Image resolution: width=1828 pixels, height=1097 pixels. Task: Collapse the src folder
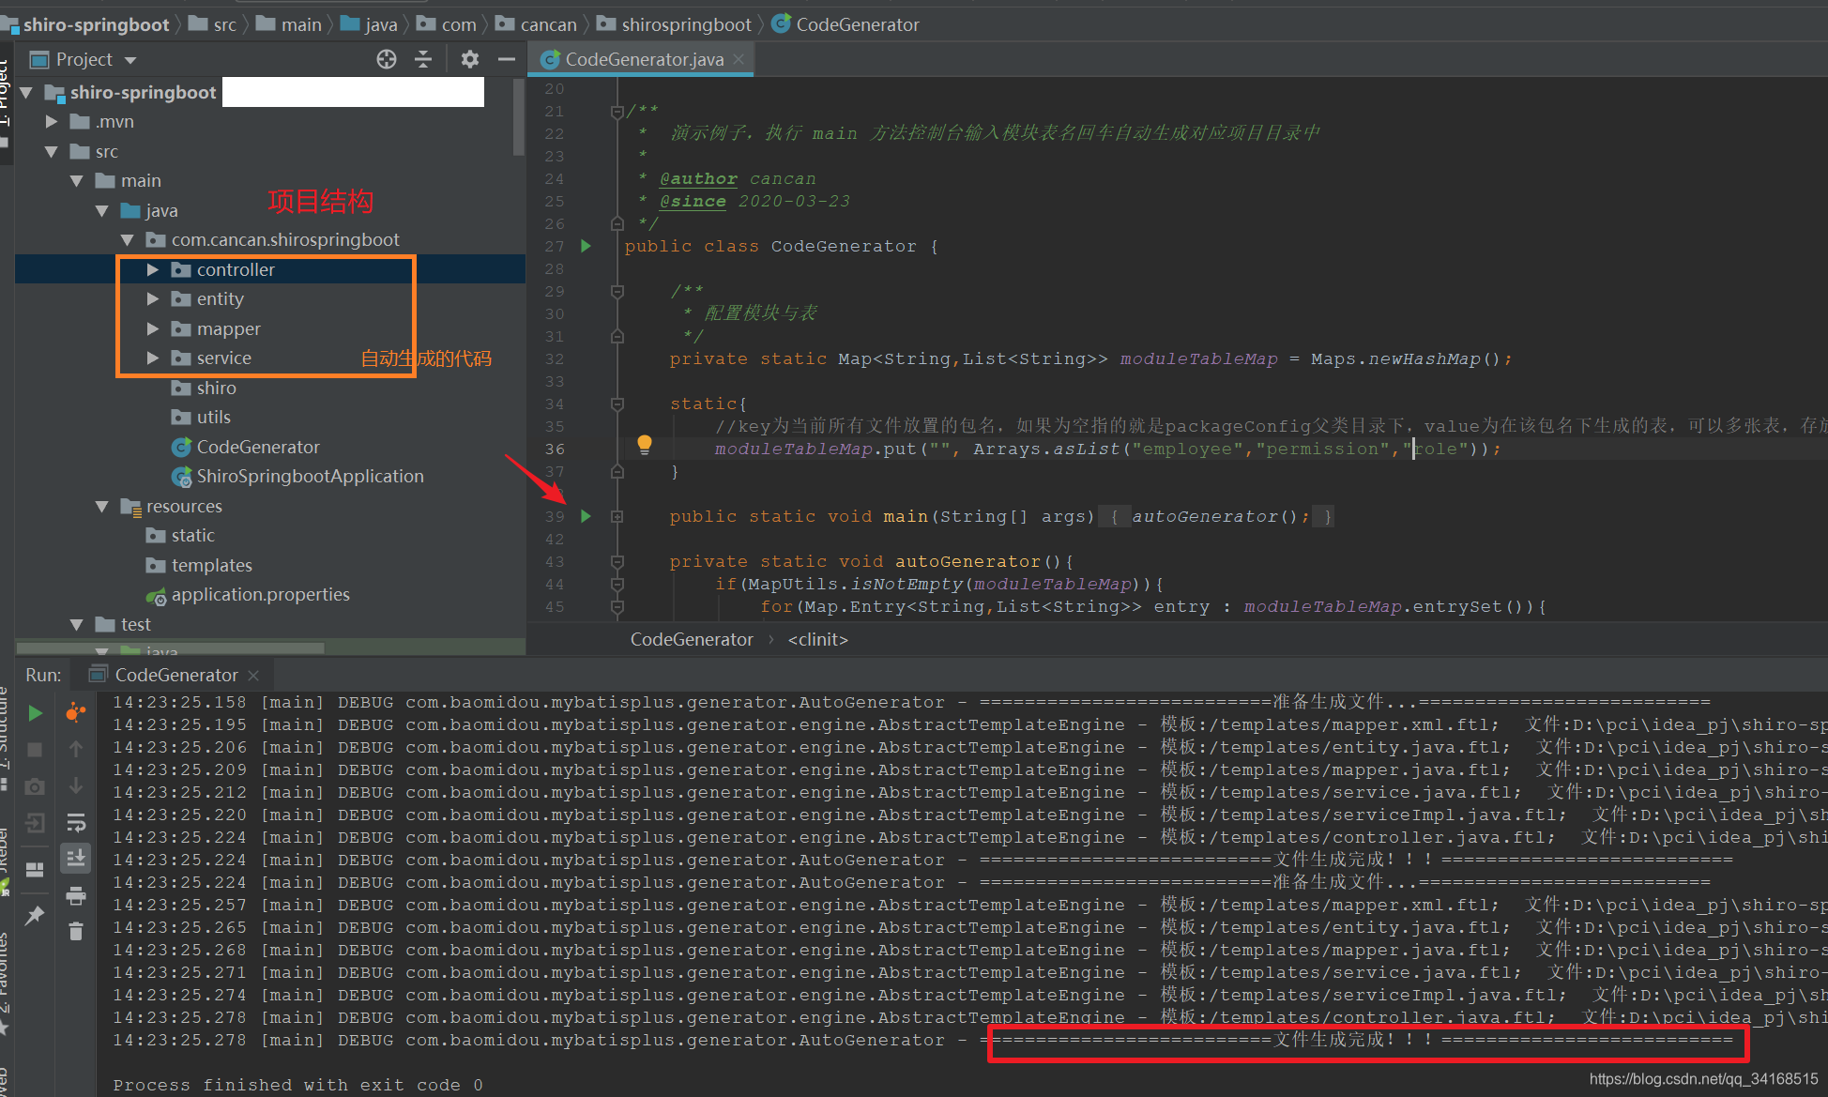pyautogui.click(x=53, y=151)
